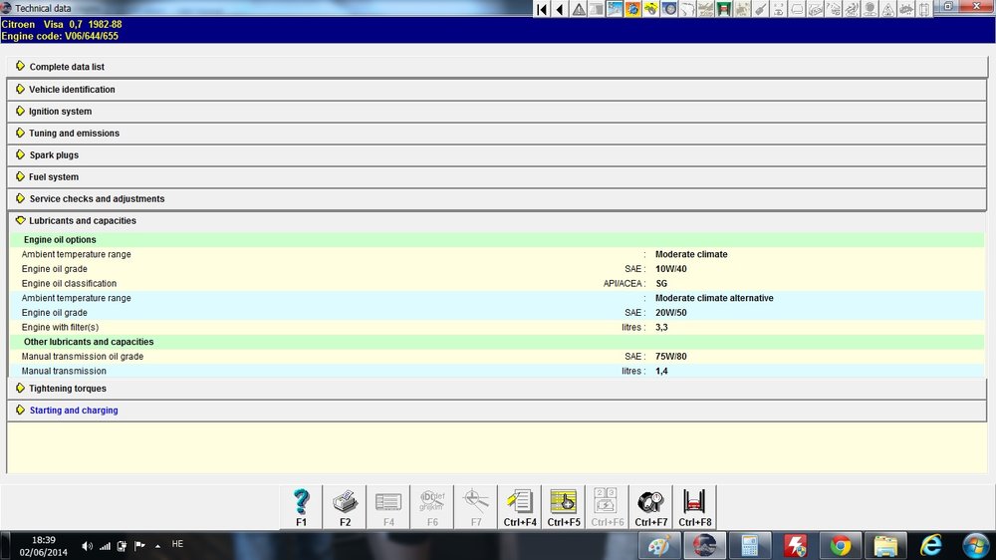Screen dimensions: 996x560
Task: Open the Ctrl+F7 tyre icon
Action: [x=651, y=506]
